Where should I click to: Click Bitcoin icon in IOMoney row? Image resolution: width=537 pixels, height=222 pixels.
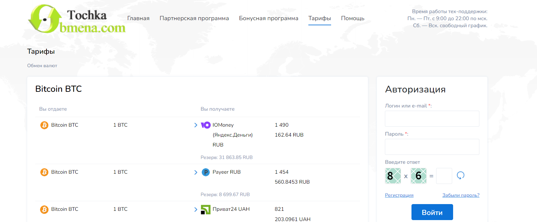[x=44, y=125]
